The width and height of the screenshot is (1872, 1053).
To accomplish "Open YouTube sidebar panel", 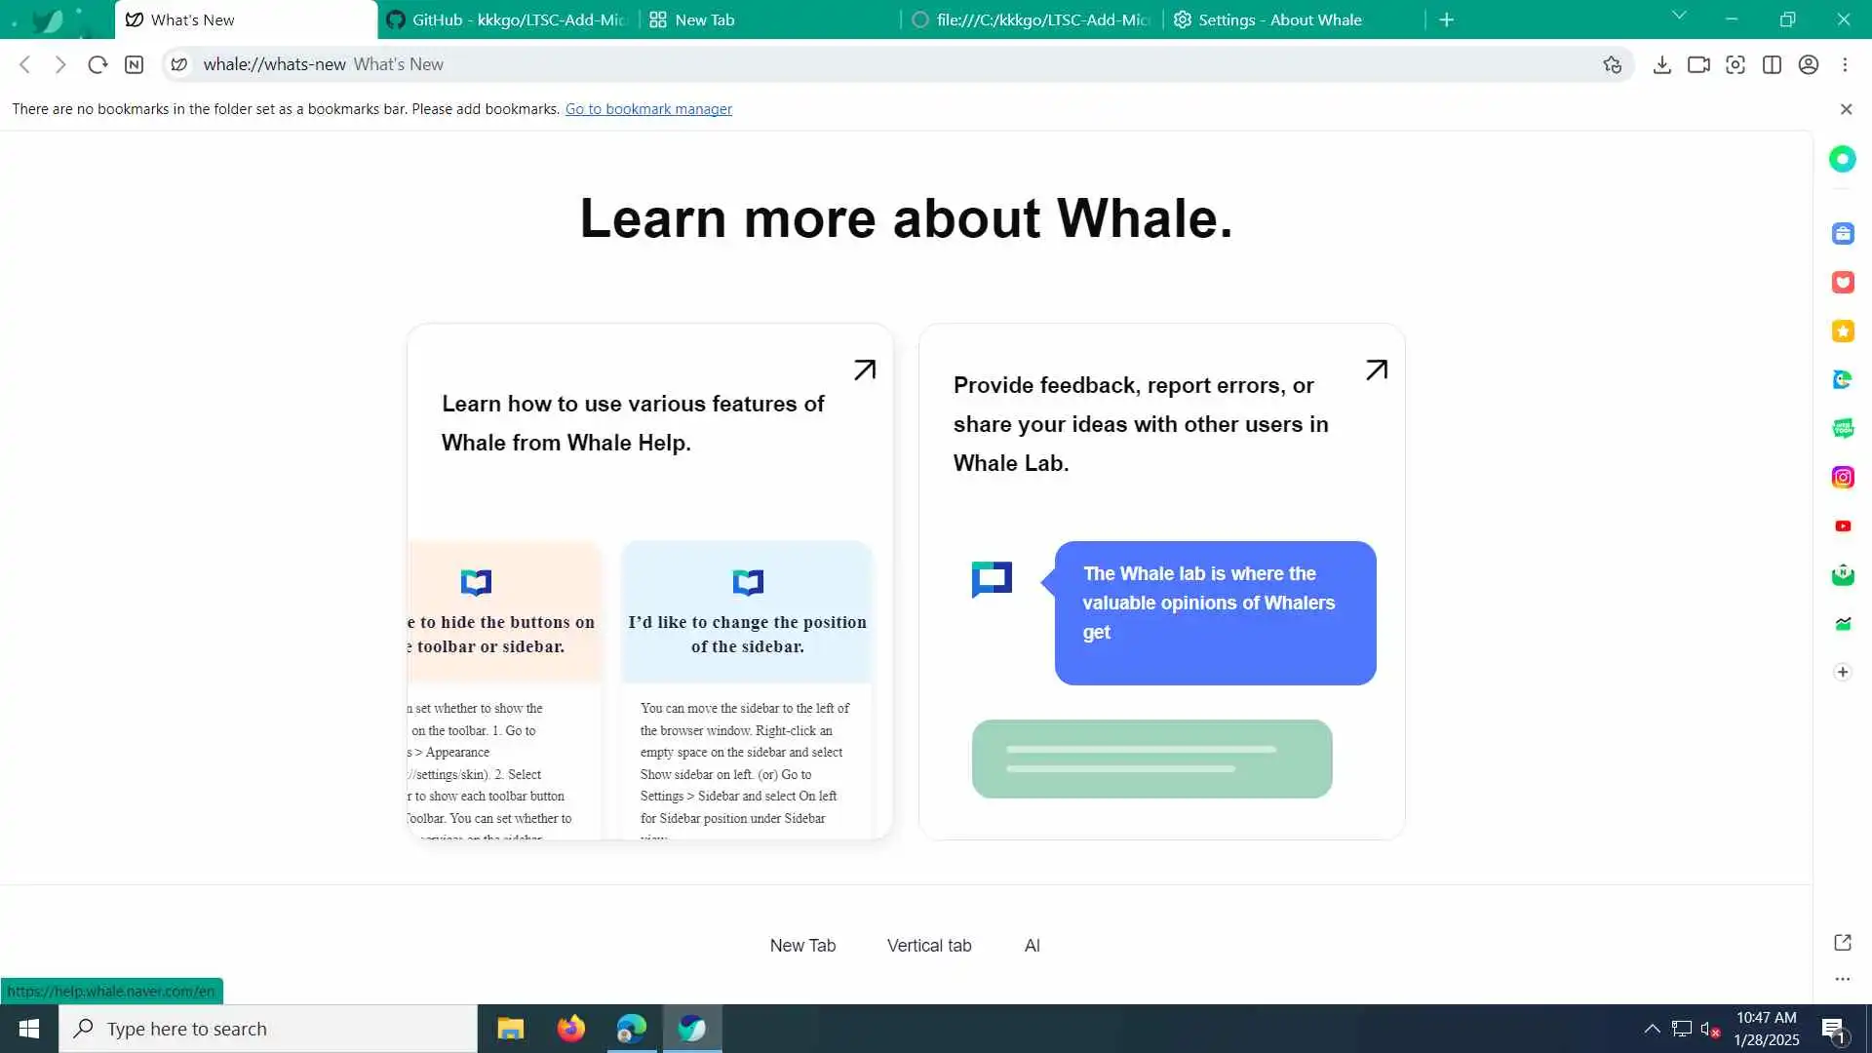I will coord(1843,526).
